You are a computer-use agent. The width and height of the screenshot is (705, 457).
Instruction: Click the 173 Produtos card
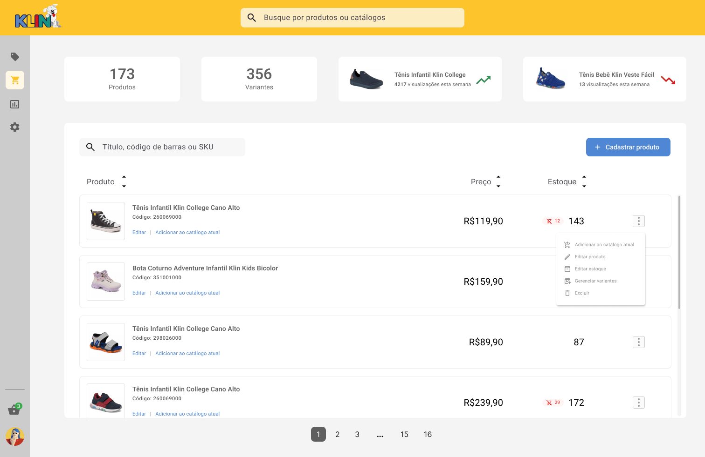[122, 79]
